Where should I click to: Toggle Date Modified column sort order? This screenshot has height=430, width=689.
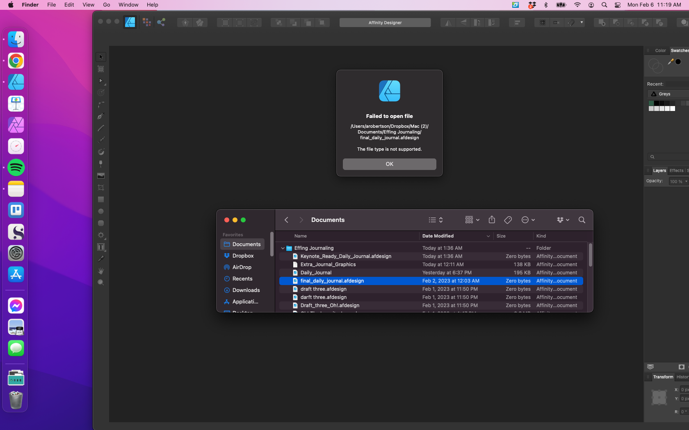pyautogui.click(x=456, y=236)
